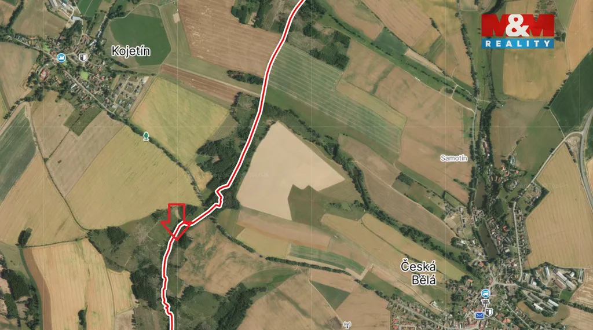Open the M&M Reality logo

click(517, 31)
